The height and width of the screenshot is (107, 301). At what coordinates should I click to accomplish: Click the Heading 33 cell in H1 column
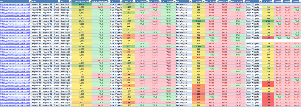pos(65,94)
